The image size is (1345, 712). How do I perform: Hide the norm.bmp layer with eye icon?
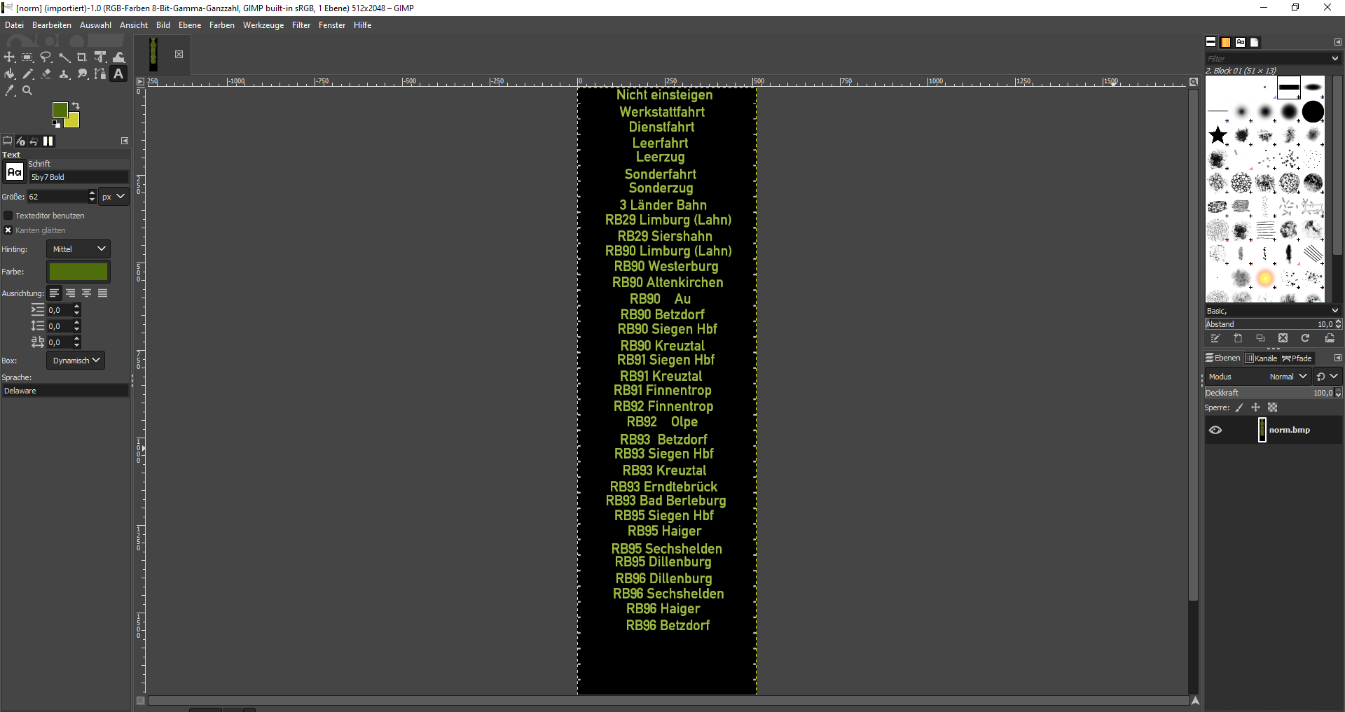click(1215, 431)
